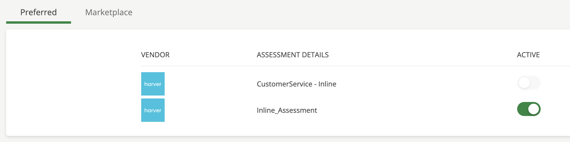
Task: Click the ASSESSMENT DETAILS column header
Action: pos(293,55)
